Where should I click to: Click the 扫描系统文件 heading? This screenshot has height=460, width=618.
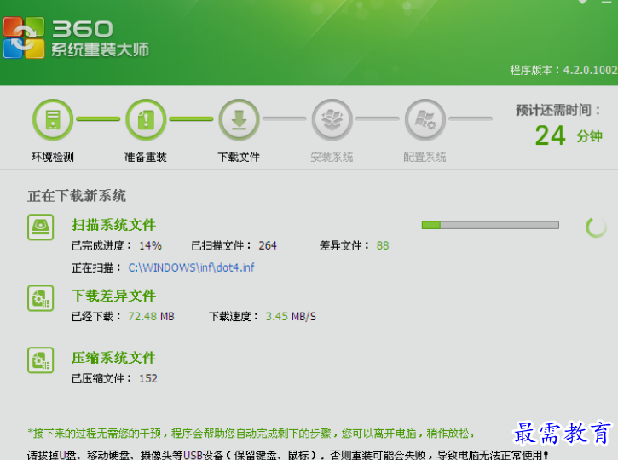[x=113, y=225]
